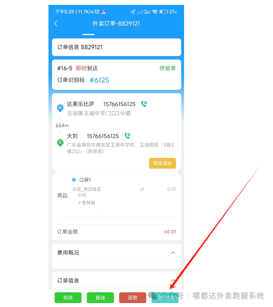273x307 pixels.
Task: Collapse the 费用概况 section chevron
Action: [173, 253]
